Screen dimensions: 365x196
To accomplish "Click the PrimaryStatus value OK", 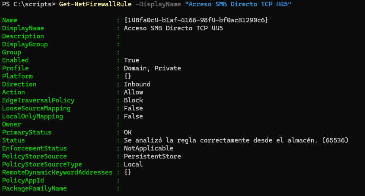I will tap(127, 132).
